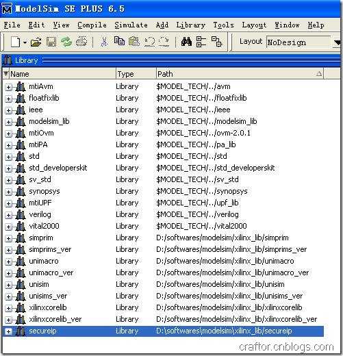Click path $MODEL_TECH/../upf_lib
Screen dimensions: 343x356
[x=197, y=203]
